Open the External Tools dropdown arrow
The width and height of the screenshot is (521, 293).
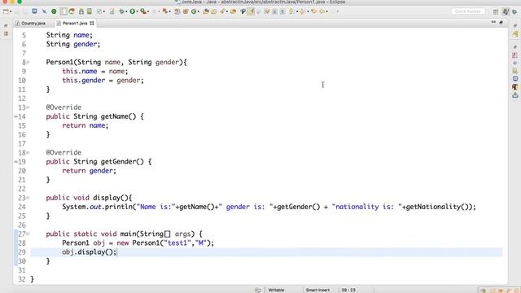pos(148,11)
